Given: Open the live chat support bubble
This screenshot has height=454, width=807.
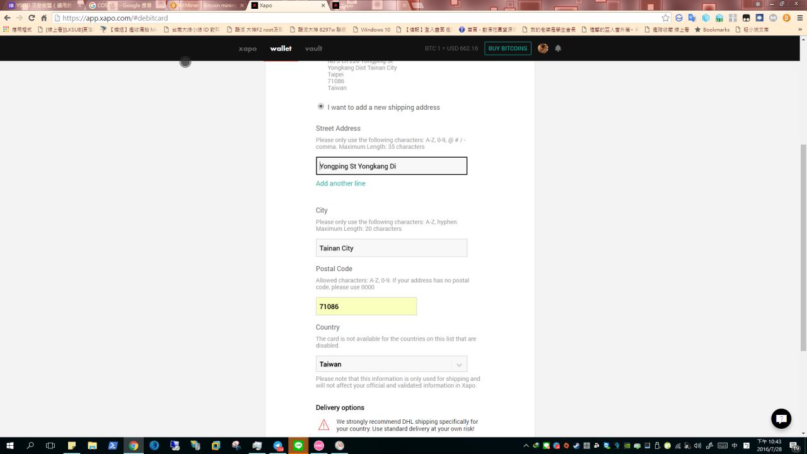Looking at the screenshot, I should (x=781, y=419).
